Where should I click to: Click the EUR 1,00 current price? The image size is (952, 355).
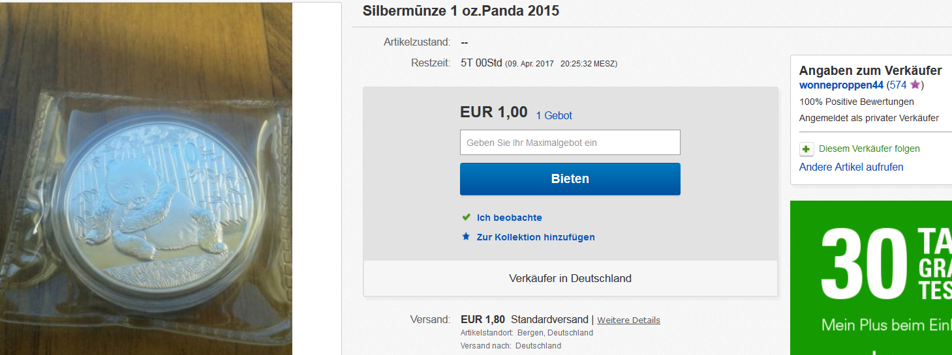pyautogui.click(x=493, y=112)
